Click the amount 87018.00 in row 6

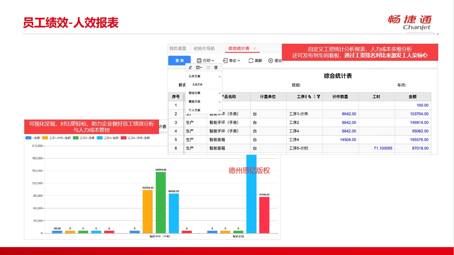[420, 148]
